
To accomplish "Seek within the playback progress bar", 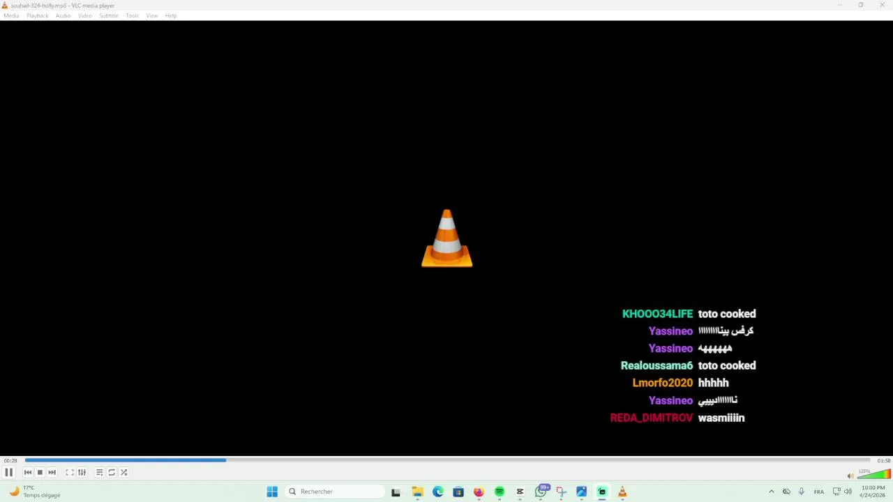I will [447, 460].
